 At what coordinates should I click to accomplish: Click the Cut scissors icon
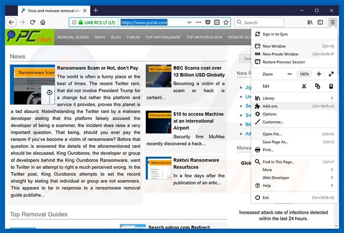coord(304,86)
